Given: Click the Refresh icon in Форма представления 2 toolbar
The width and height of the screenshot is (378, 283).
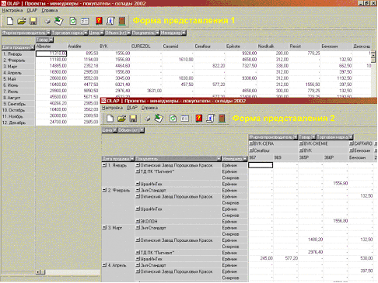Looking at the screenshot, I should click(x=173, y=119).
